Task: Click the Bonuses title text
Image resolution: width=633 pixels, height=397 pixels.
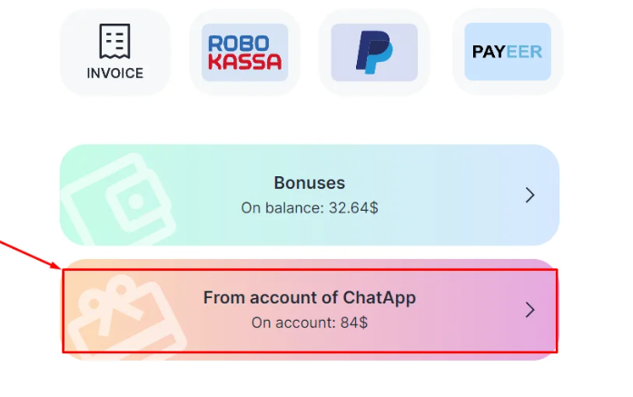Action: tap(309, 183)
